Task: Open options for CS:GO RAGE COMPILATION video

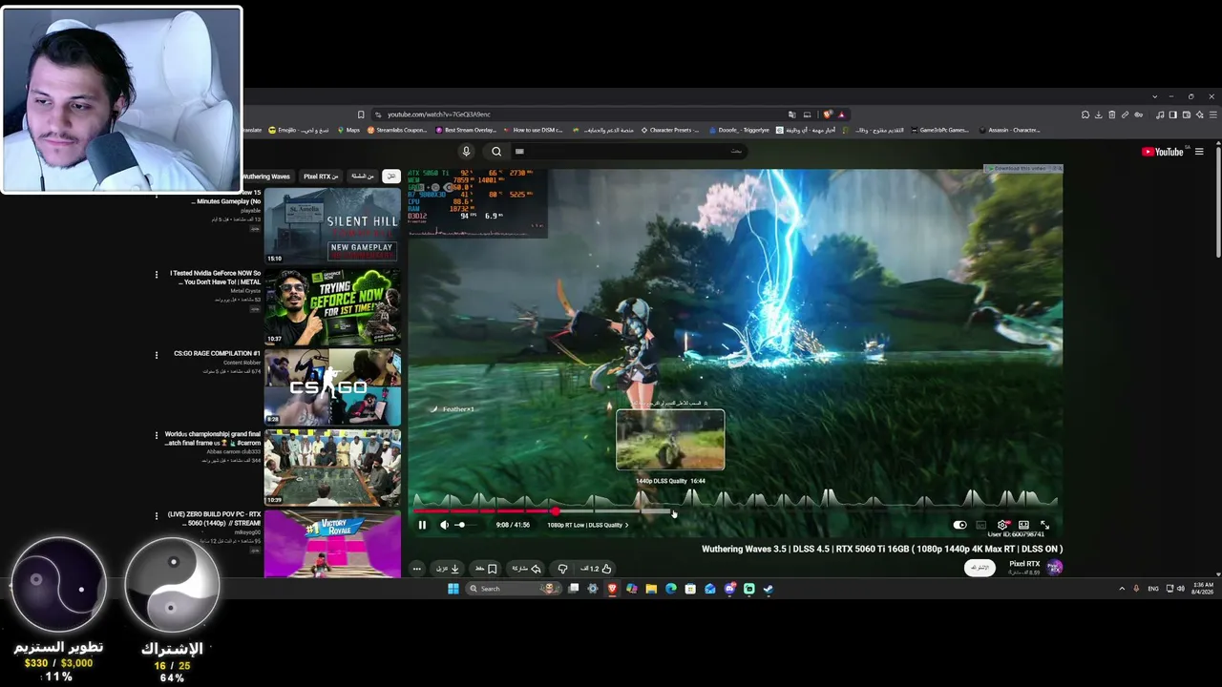Action: pos(157,355)
